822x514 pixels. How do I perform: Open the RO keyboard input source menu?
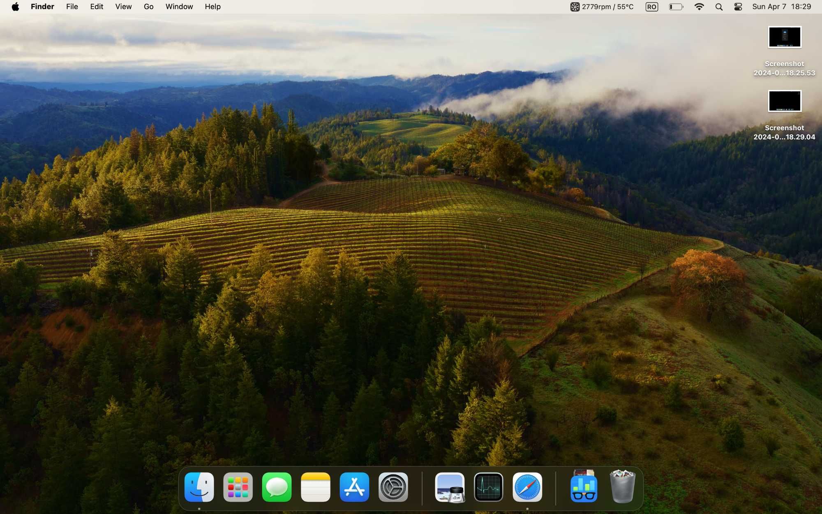point(652,7)
